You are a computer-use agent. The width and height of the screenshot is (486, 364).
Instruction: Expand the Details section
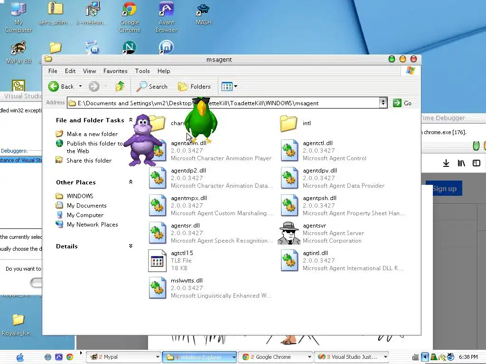click(x=131, y=246)
